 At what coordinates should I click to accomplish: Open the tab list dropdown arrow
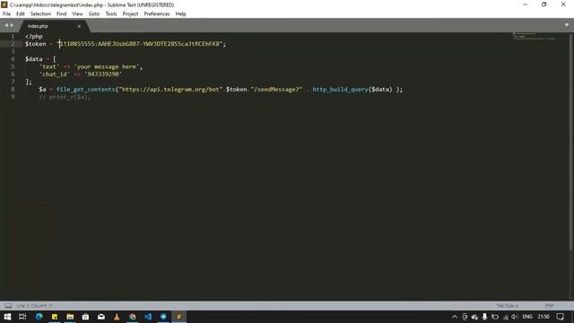point(567,25)
